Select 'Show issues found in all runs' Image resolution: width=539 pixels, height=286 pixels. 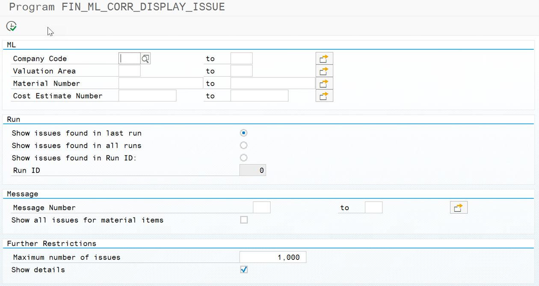243,146
